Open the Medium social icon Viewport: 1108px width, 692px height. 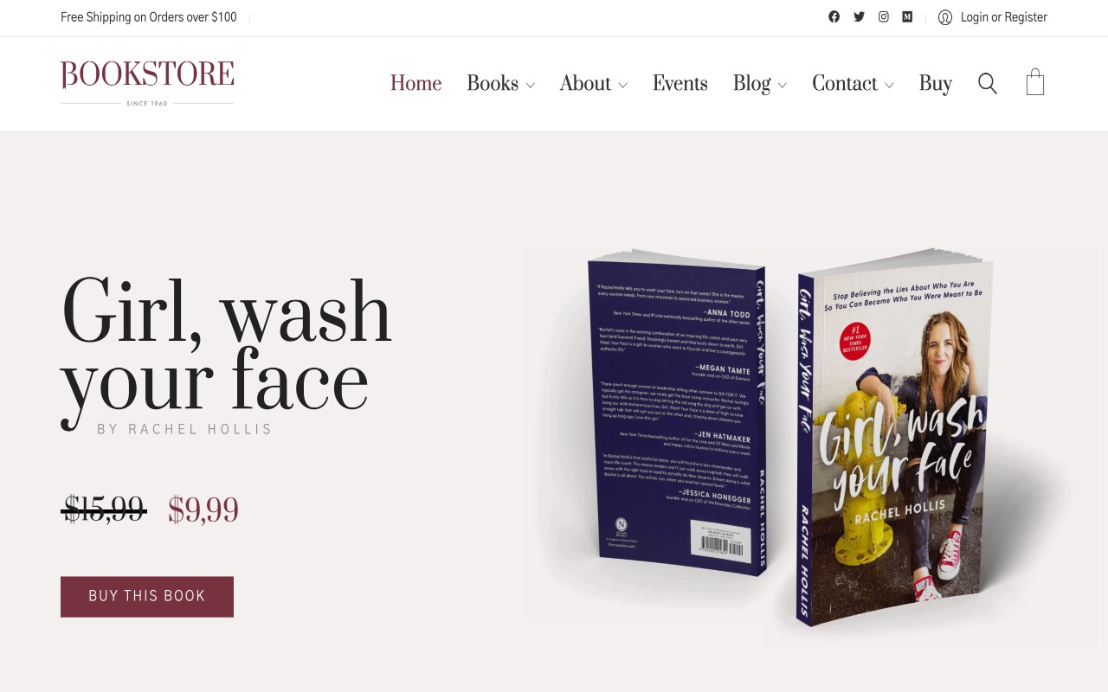pos(907,16)
